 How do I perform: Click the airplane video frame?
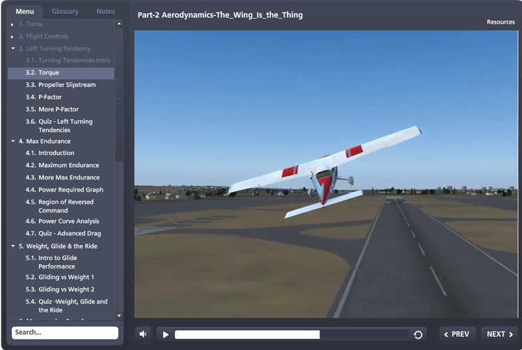(x=326, y=174)
